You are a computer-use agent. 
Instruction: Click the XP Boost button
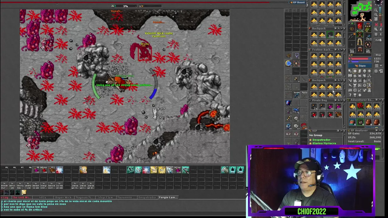[297, 2]
